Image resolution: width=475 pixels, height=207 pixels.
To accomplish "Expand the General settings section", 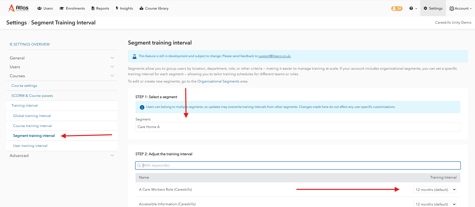I will pos(62,58).
